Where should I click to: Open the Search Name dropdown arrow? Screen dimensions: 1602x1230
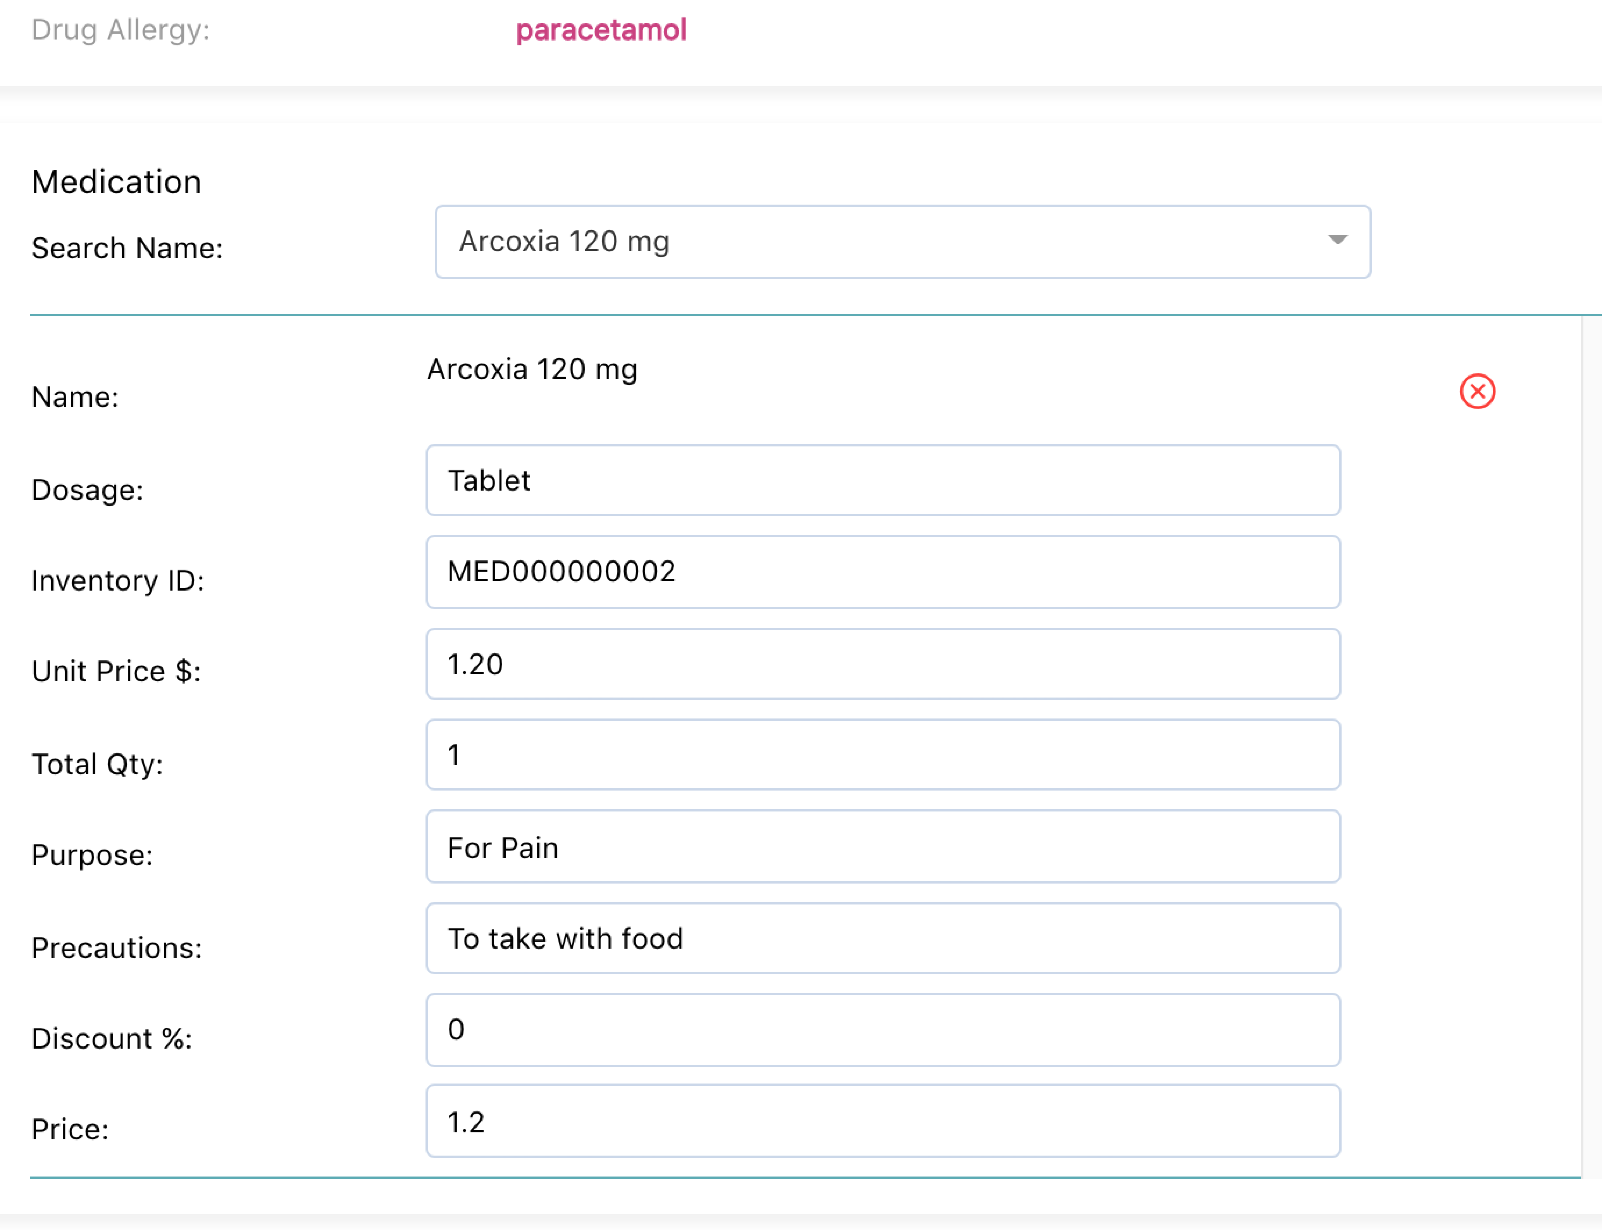(x=1337, y=240)
